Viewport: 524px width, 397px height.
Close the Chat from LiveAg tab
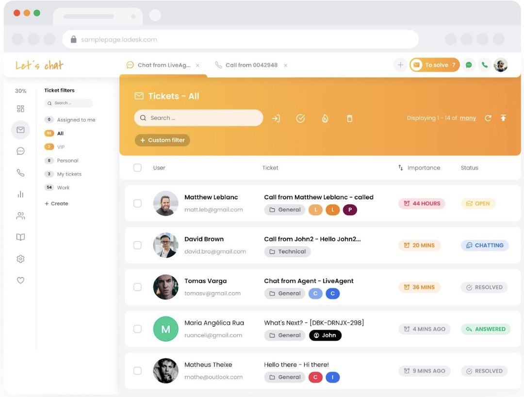[197, 66]
